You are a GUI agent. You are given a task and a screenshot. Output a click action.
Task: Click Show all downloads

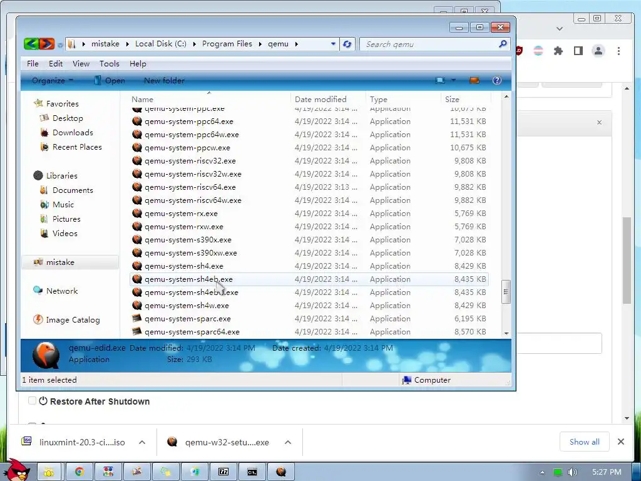tap(585, 442)
